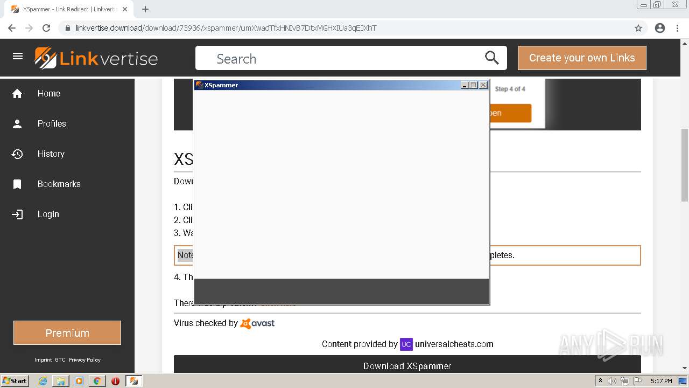The width and height of the screenshot is (689, 388).
Task: Click the Login arrow icon
Action: pyautogui.click(x=17, y=214)
